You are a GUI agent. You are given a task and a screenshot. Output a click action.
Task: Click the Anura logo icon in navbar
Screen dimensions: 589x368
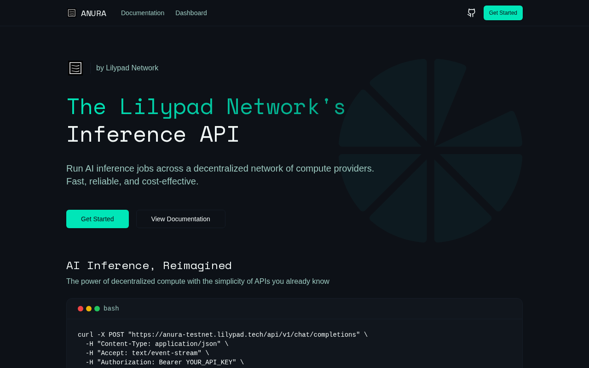point(72,13)
